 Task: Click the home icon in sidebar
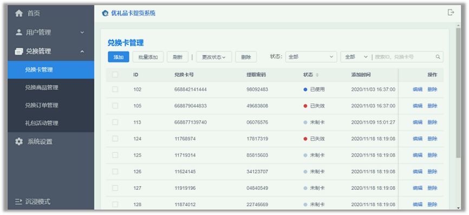(x=19, y=14)
